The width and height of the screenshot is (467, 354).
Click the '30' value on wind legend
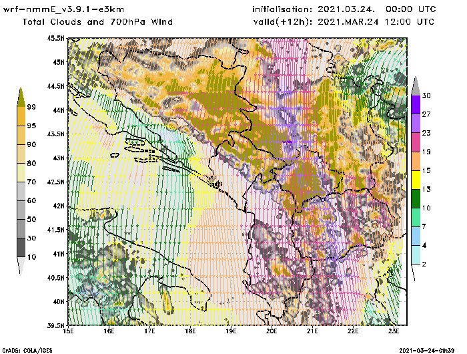click(426, 96)
